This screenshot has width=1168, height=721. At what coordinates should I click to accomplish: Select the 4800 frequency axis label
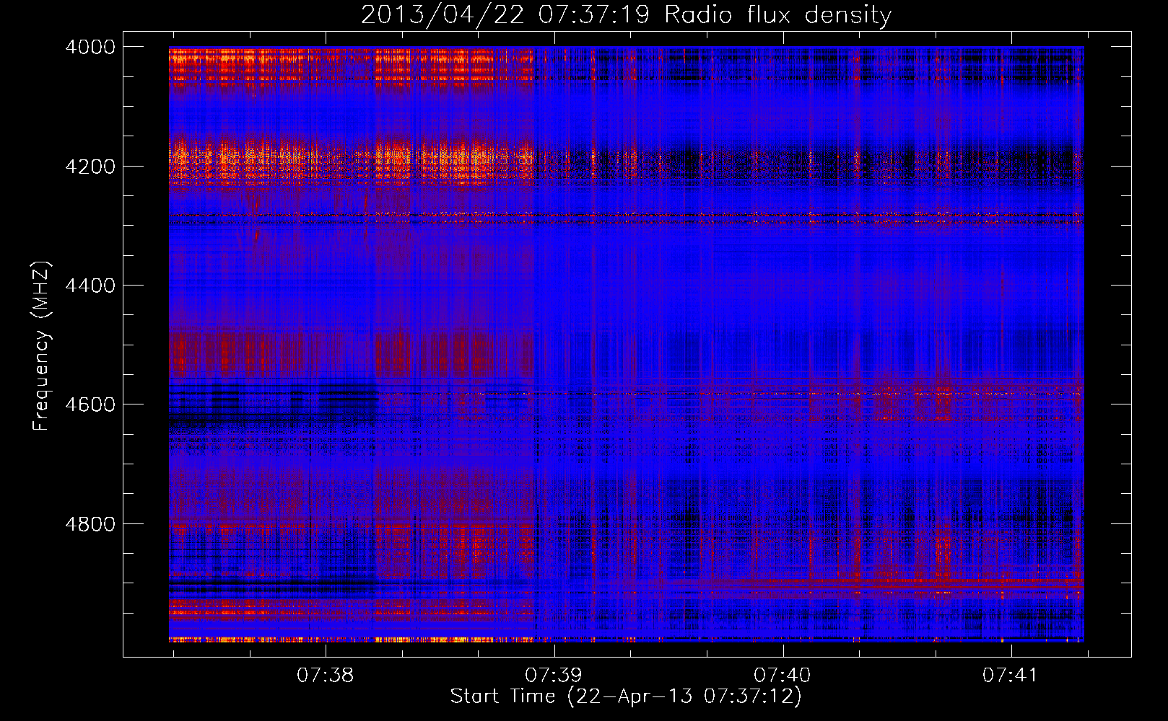coord(90,524)
